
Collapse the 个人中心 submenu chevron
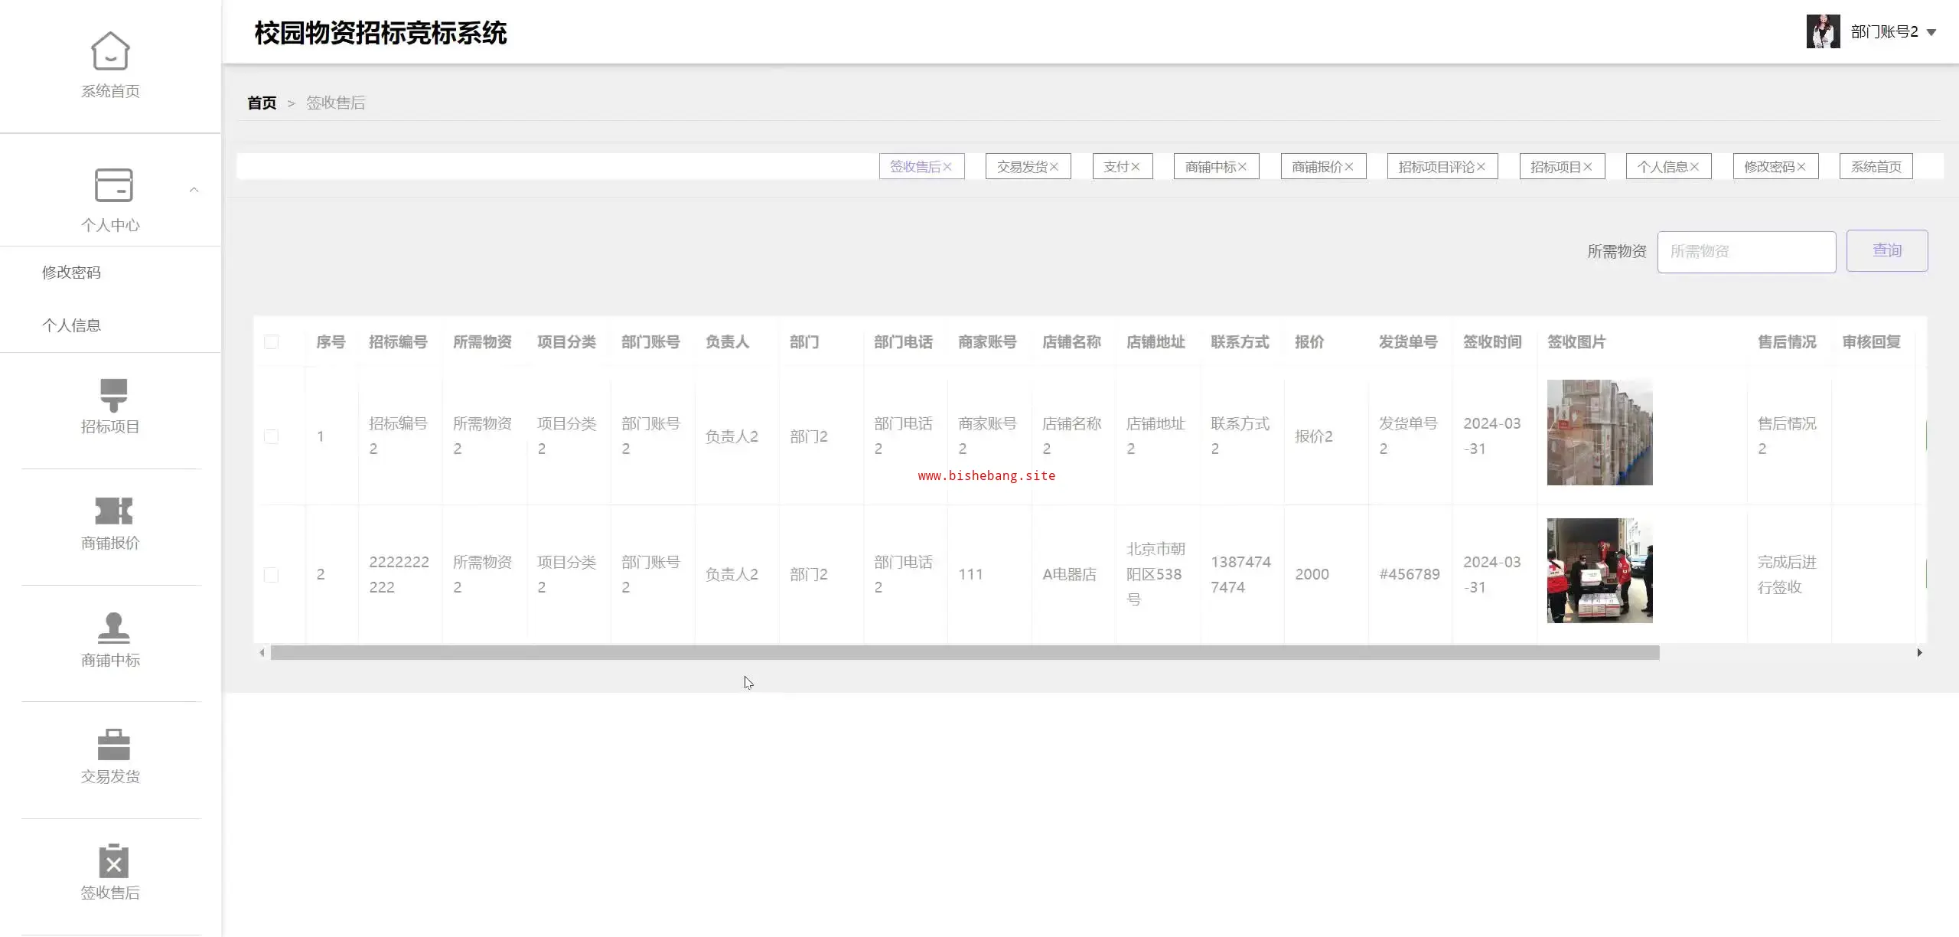pyautogui.click(x=194, y=190)
